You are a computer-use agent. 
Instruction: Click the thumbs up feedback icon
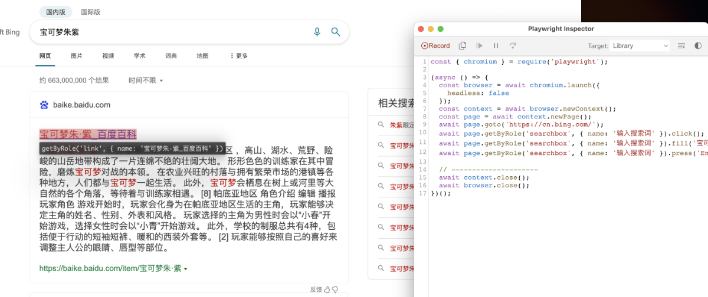click(327, 289)
